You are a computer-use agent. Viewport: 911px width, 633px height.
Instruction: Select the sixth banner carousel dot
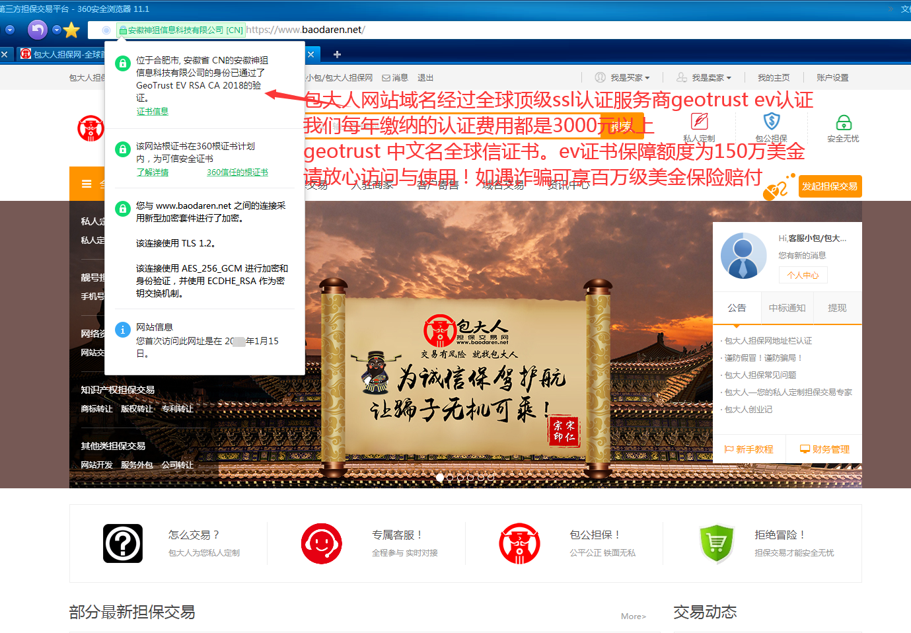click(x=490, y=477)
